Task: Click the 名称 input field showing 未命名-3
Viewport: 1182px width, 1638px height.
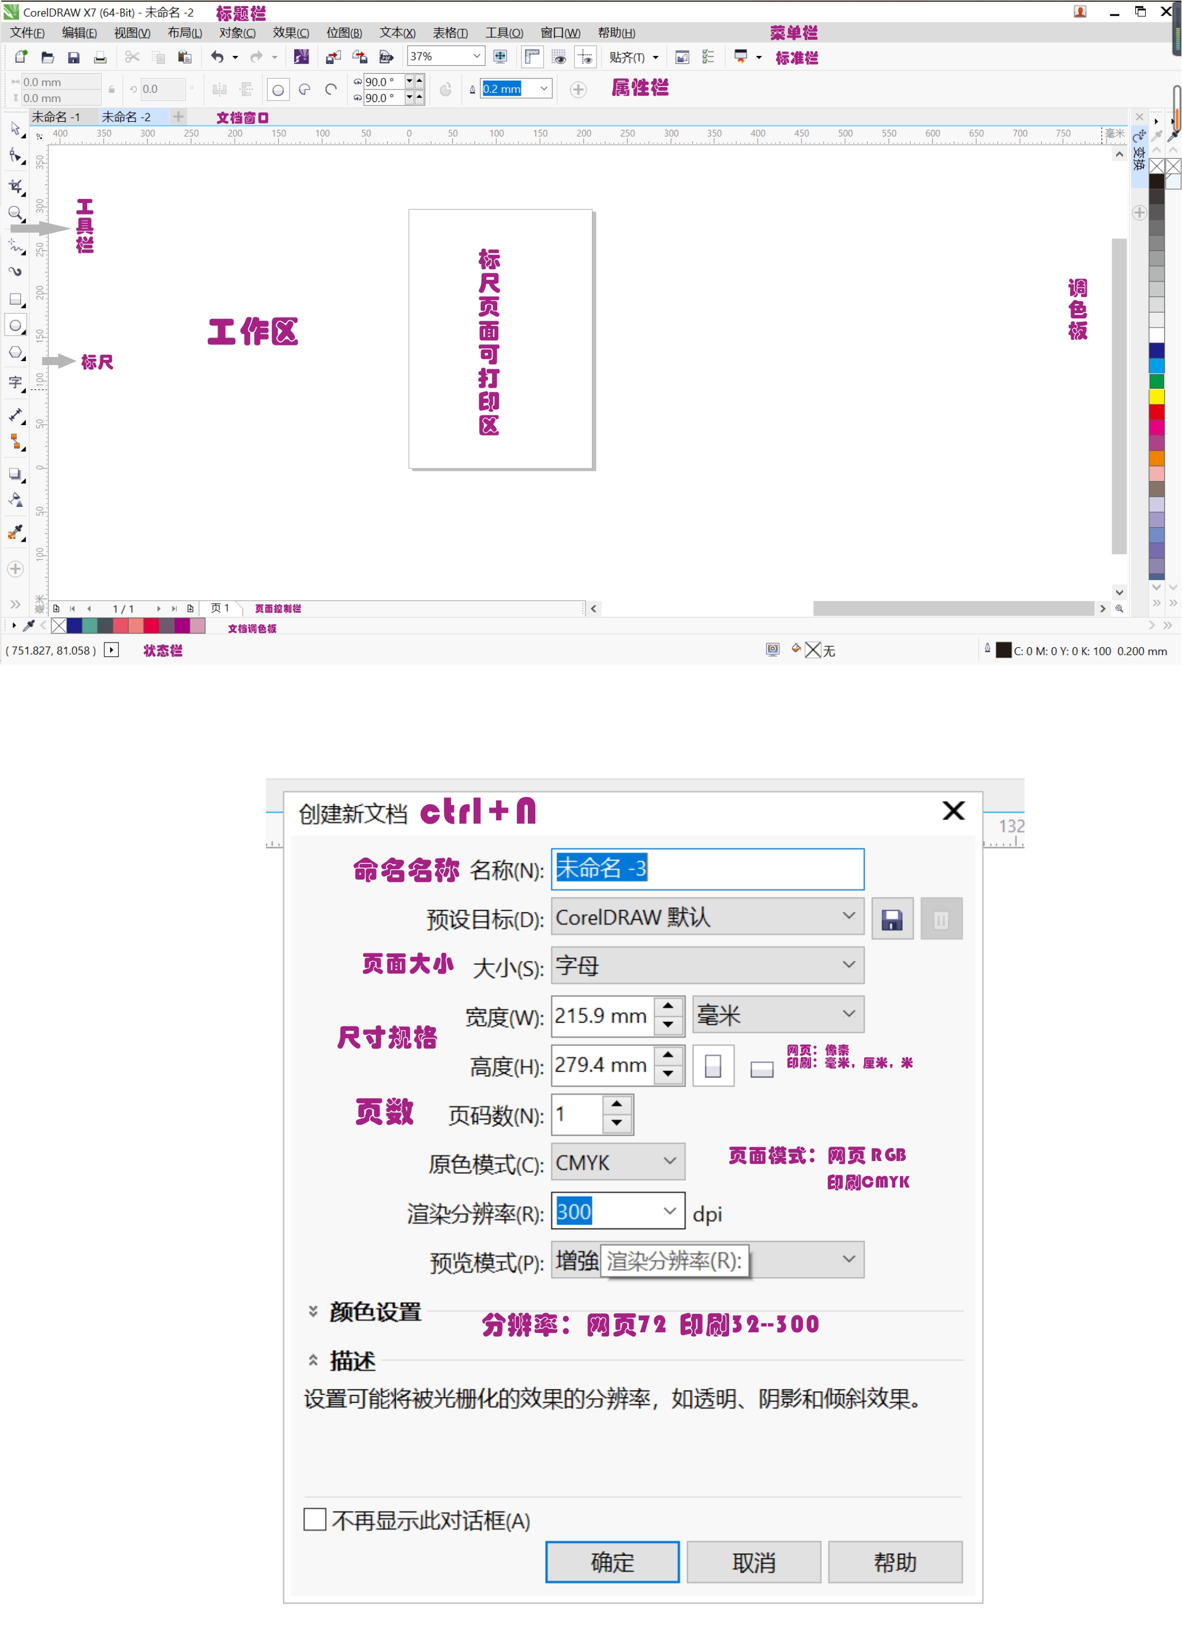Action: (x=707, y=869)
